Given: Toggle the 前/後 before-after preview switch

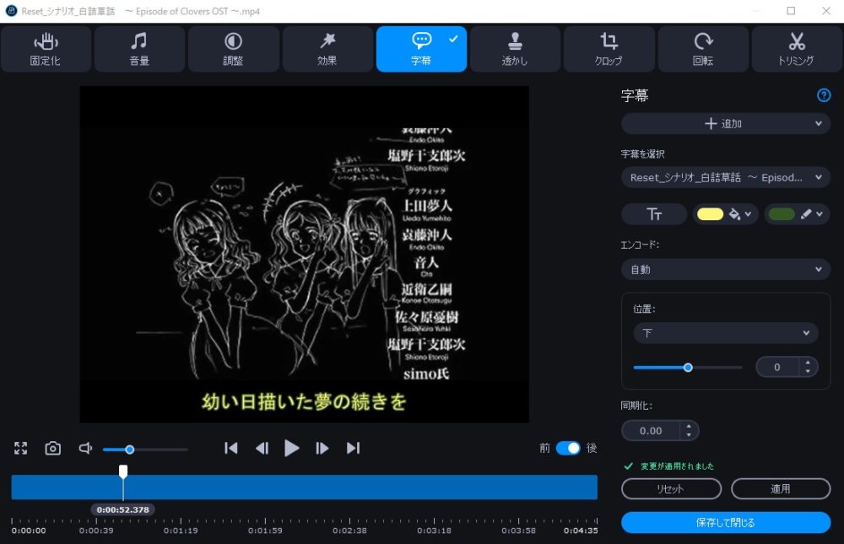Looking at the screenshot, I should coord(568,448).
